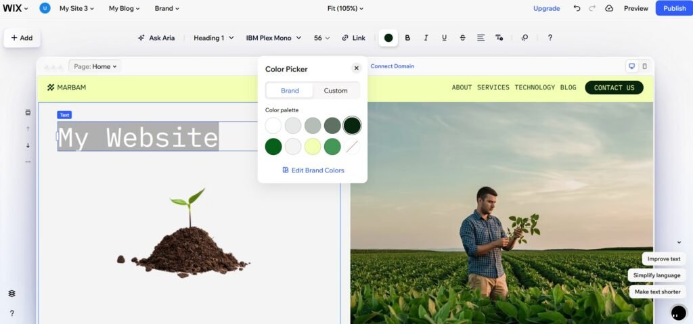
Task: Open My Blog dropdown
Action: click(125, 8)
